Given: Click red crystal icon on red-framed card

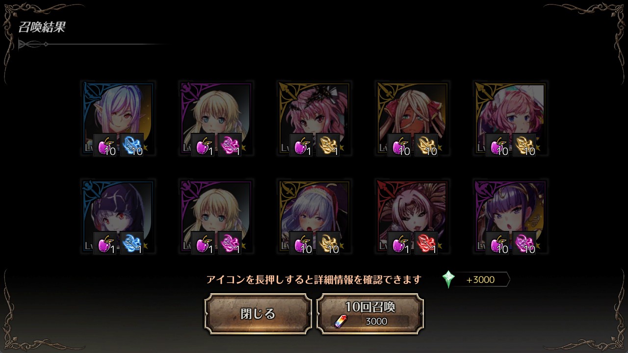Looking at the screenshot, I should click(426, 243).
